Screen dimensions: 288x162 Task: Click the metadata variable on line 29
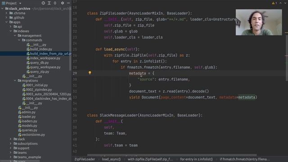pos(137,73)
